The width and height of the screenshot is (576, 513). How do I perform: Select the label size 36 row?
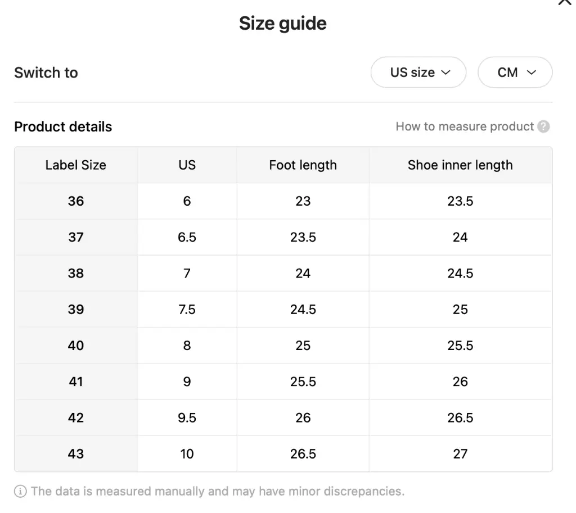click(x=283, y=201)
